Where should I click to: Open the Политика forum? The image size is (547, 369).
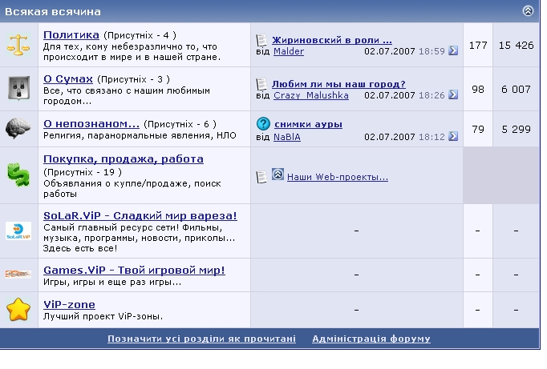coord(71,35)
